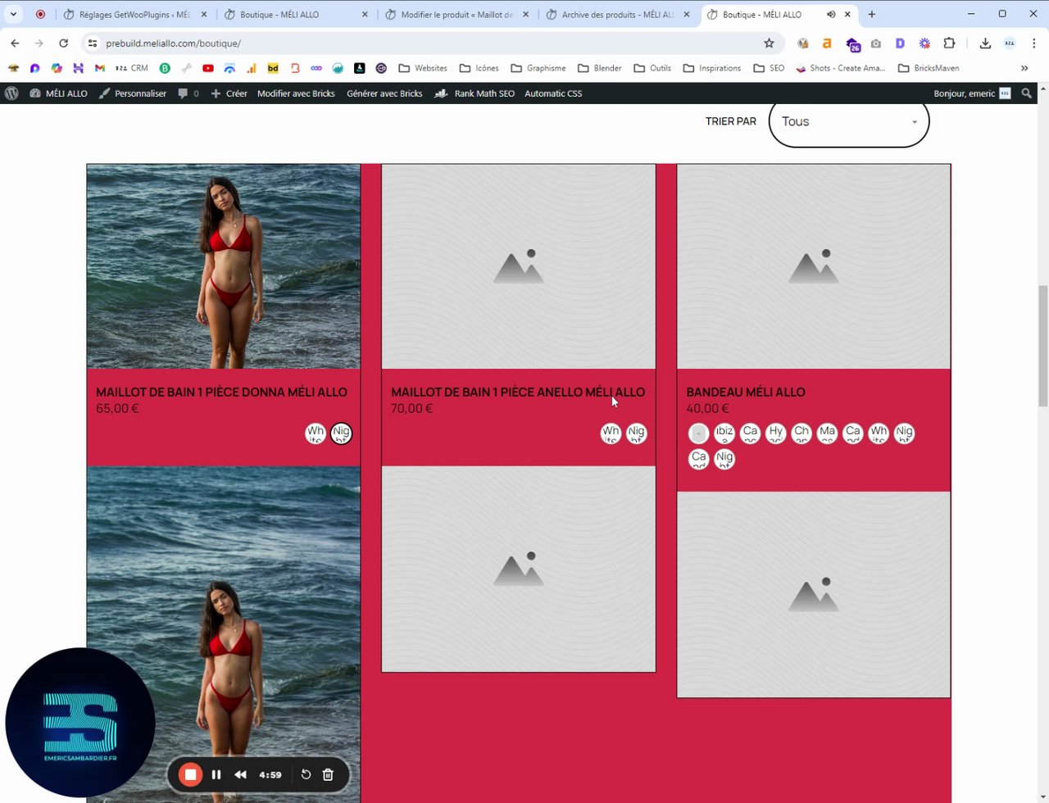Open Bandeau MÉLI ALLO product title

(x=746, y=392)
